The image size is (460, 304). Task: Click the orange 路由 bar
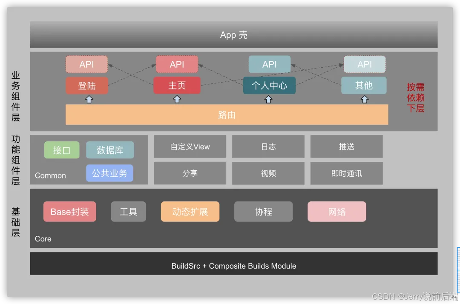(227, 115)
